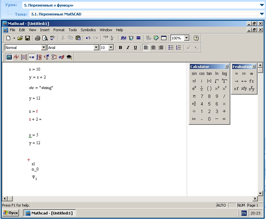
Task: Set center text alignment
Action: tap(153, 48)
